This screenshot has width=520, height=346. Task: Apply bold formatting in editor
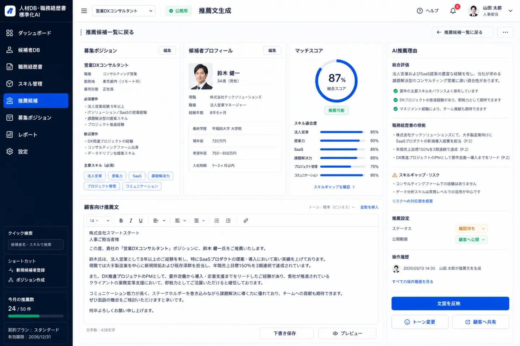coord(121,221)
